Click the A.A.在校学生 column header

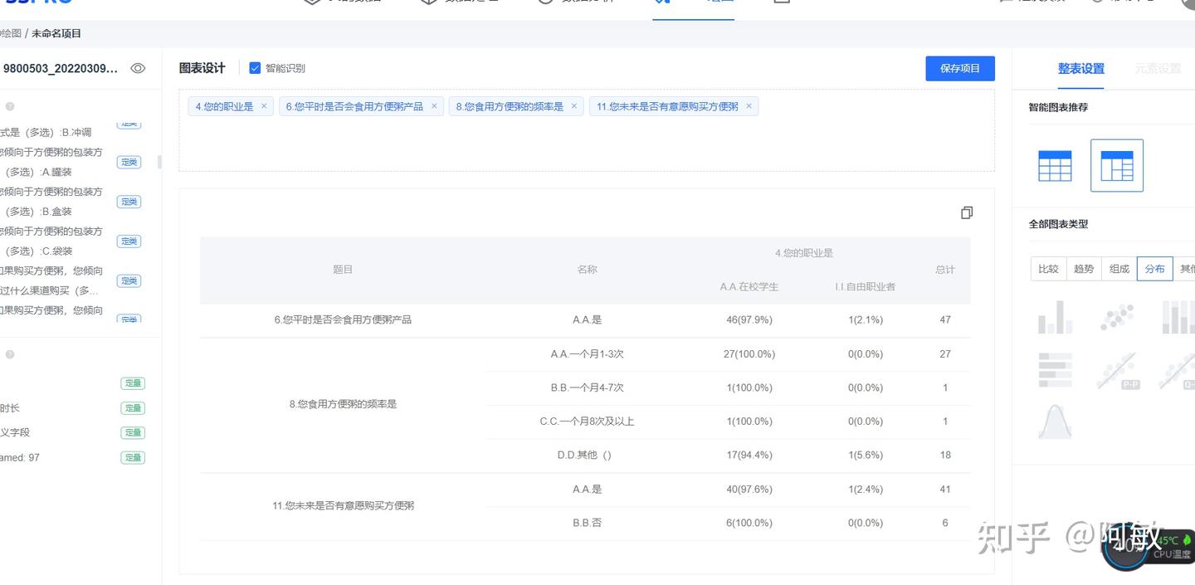pos(749,287)
